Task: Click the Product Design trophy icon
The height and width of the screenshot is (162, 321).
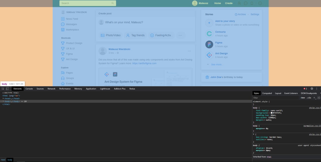Action: click(x=63, y=43)
